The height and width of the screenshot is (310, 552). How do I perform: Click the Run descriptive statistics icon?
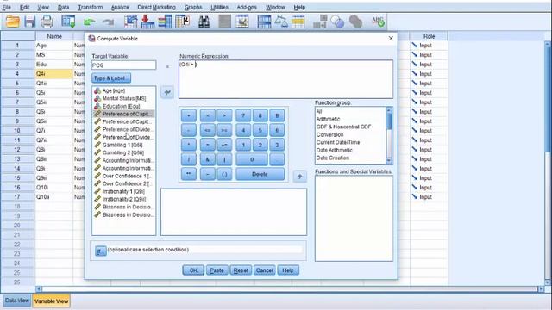pyautogui.click(x=183, y=22)
